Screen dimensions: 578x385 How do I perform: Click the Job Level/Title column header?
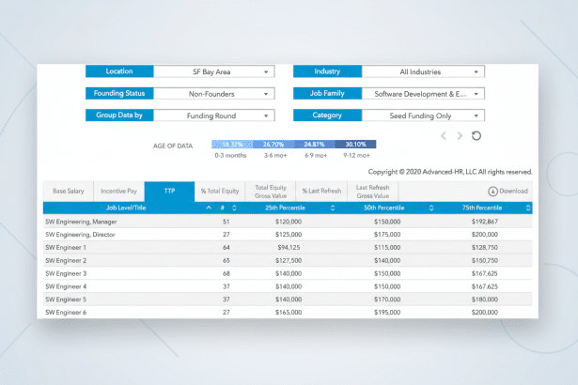[126, 208]
